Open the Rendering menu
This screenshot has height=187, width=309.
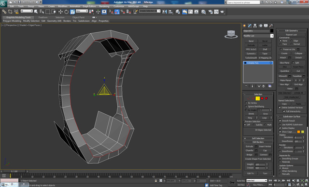pyautogui.click(x=104, y=6)
